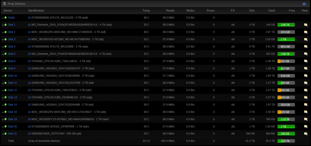The image size is (311, 146).
Task: Expand the arrow beside Disk 9's status dot
Action: 3,68
